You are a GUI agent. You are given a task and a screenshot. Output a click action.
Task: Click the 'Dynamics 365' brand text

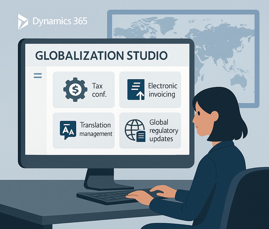pyautogui.click(x=60, y=21)
